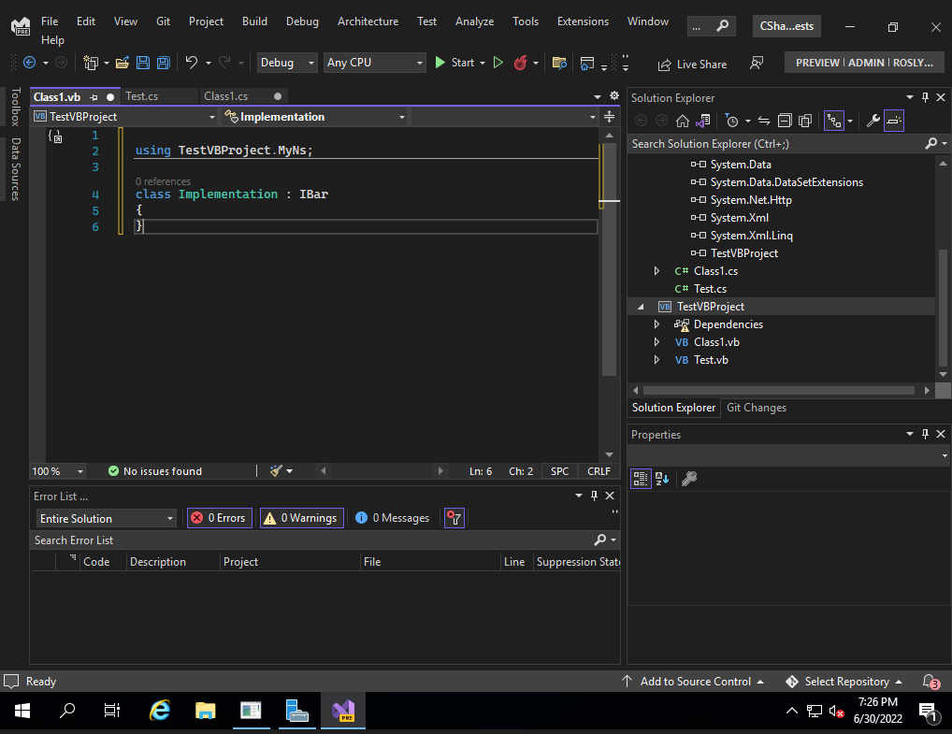Click Select Repository in status bar
The image size is (952, 734).
(x=844, y=682)
